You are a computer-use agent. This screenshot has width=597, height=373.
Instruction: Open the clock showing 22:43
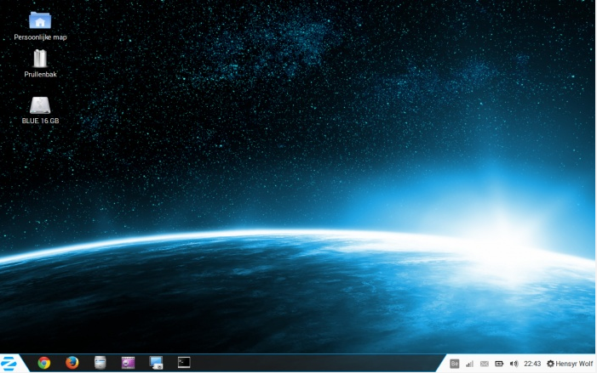click(x=532, y=364)
